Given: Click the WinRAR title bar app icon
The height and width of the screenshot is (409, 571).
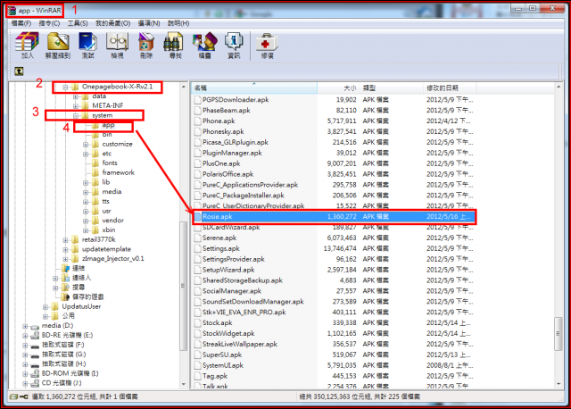Looking at the screenshot, I should tap(12, 11).
